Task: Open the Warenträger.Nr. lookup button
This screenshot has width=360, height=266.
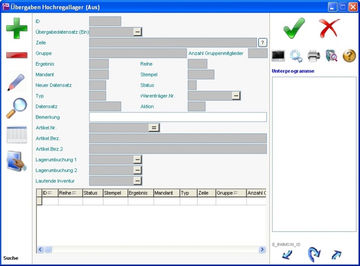Action: [236, 96]
